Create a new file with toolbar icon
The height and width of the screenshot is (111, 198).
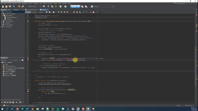coord(3,6)
